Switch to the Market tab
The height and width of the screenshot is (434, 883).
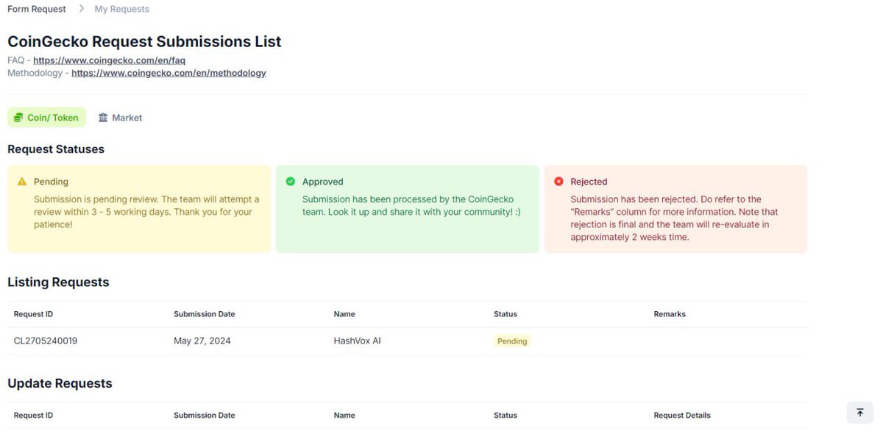120,118
